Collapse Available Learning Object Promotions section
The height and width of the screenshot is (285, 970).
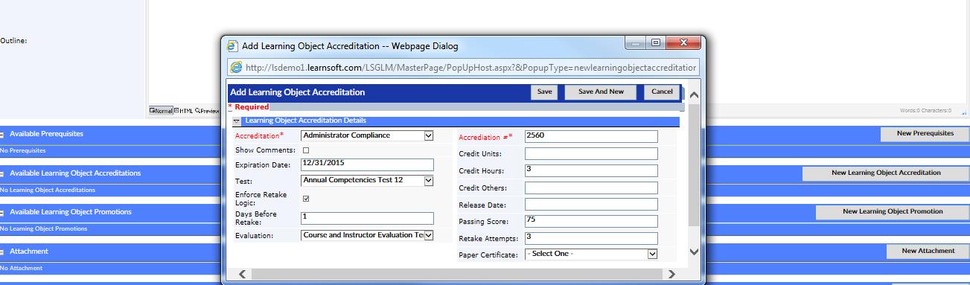click(2, 213)
